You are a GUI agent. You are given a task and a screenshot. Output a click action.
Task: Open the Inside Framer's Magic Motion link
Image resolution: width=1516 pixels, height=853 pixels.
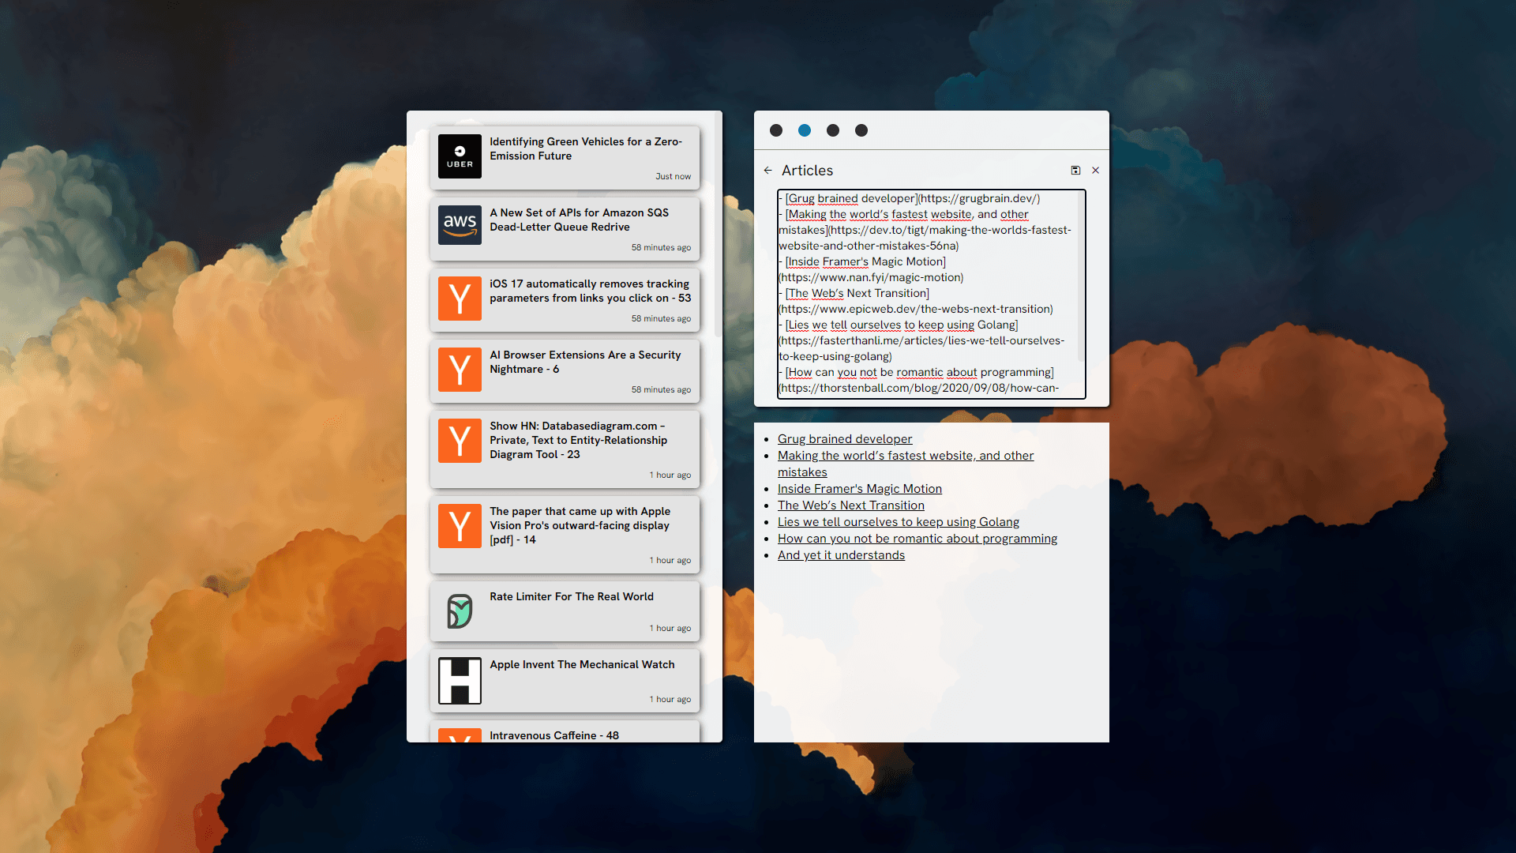click(x=859, y=489)
